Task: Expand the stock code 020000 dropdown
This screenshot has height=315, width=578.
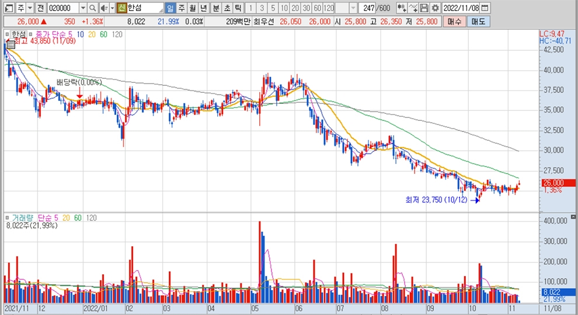Action: [x=82, y=8]
